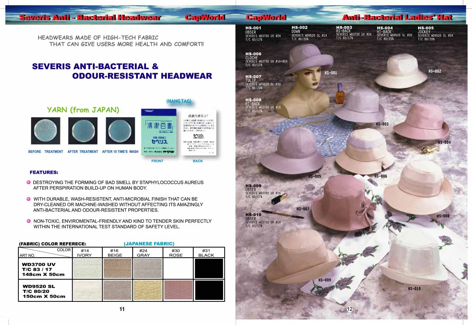Select the petri dish image above "AFTER 10 TIME'S WASH"
The image size is (472, 325).
pos(120,131)
